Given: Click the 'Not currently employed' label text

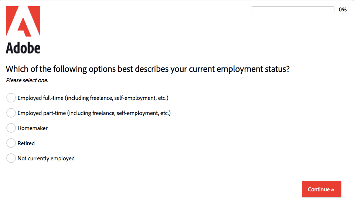Looking at the screenshot, I should tap(46, 159).
